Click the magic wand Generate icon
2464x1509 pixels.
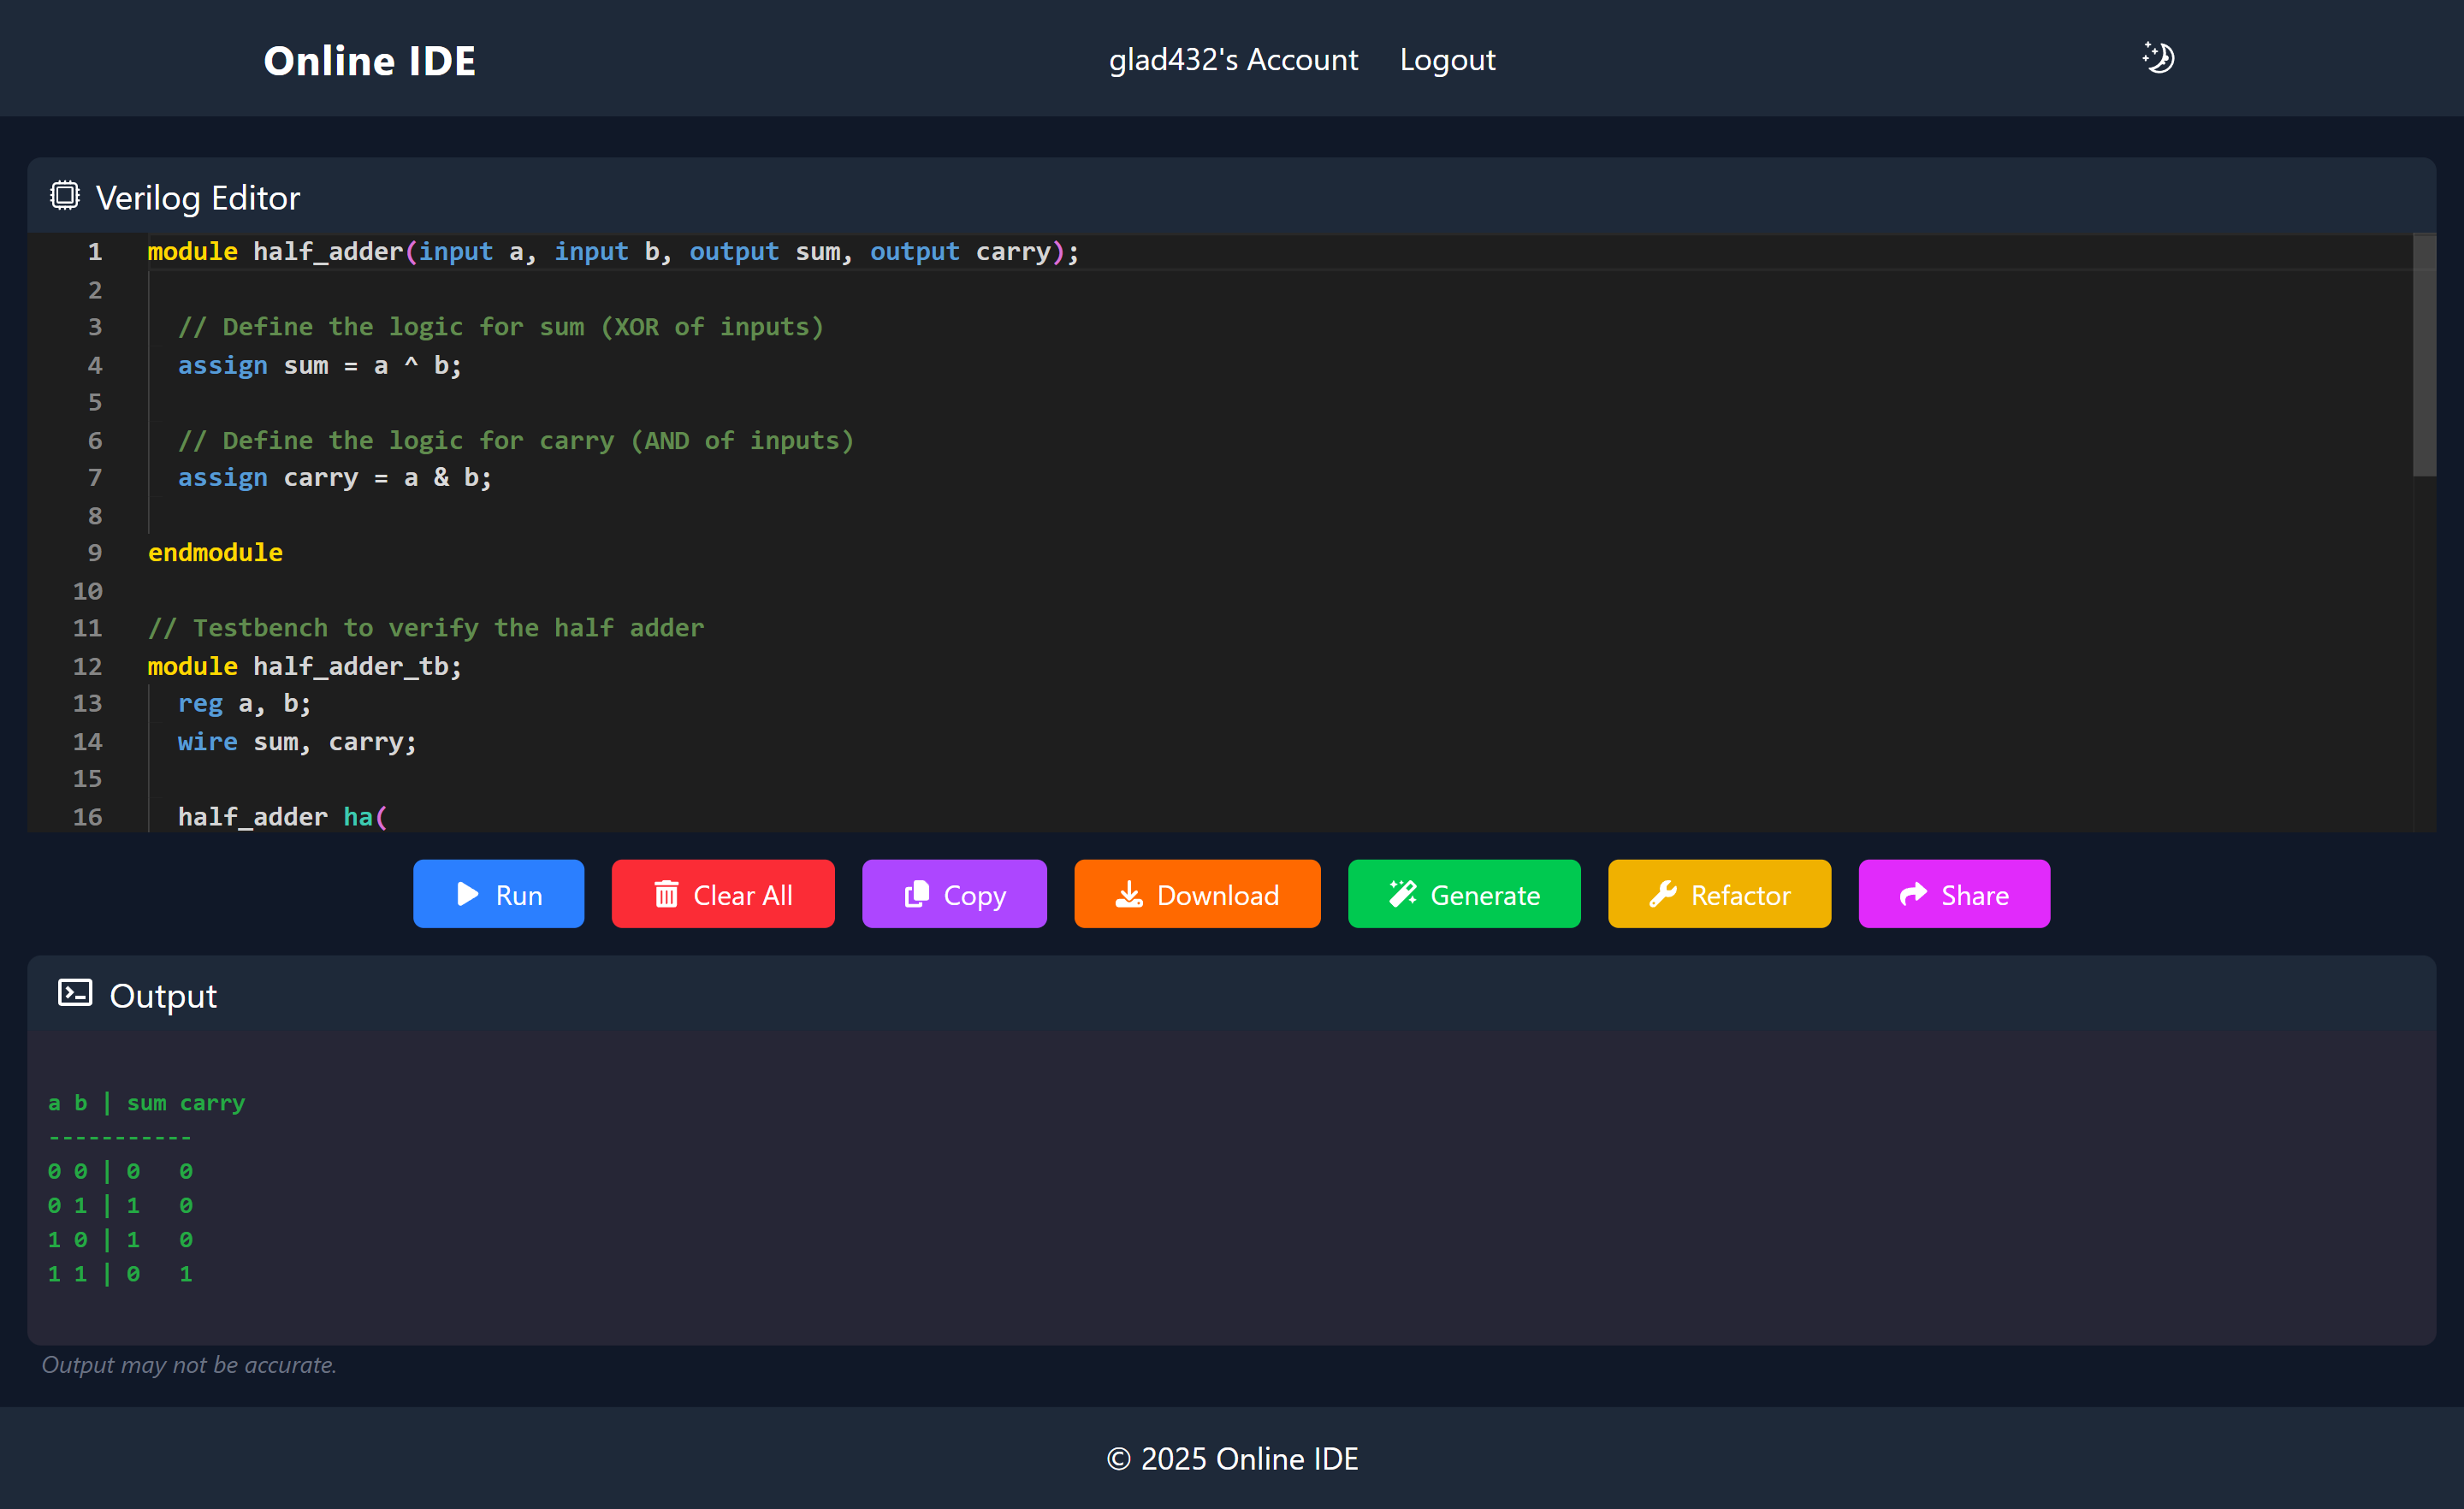[1402, 894]
